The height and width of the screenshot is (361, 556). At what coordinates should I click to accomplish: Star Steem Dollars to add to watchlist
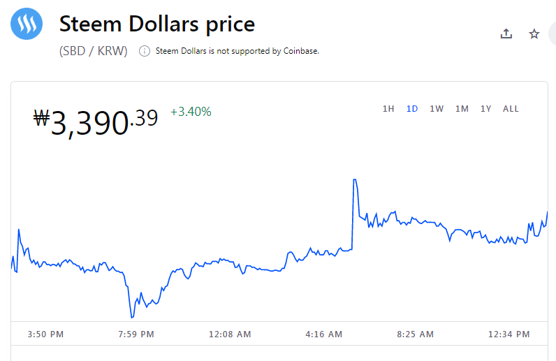534,34
